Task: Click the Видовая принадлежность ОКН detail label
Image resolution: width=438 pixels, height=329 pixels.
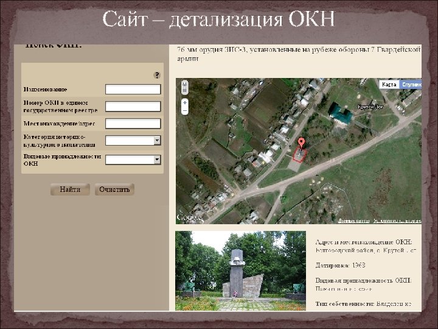Action: coord(363,281)
